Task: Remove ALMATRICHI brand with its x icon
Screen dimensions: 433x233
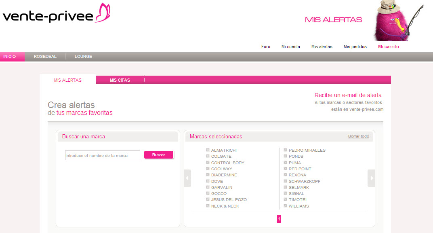Action: click(208, 150)
